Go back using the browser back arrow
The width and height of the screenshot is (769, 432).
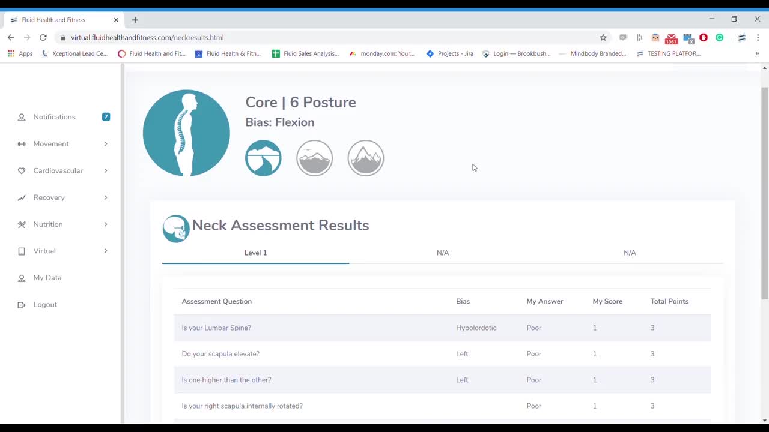11,37
